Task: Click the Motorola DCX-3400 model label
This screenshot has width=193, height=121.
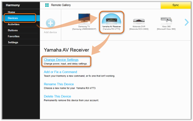Action: pos(139,29)
